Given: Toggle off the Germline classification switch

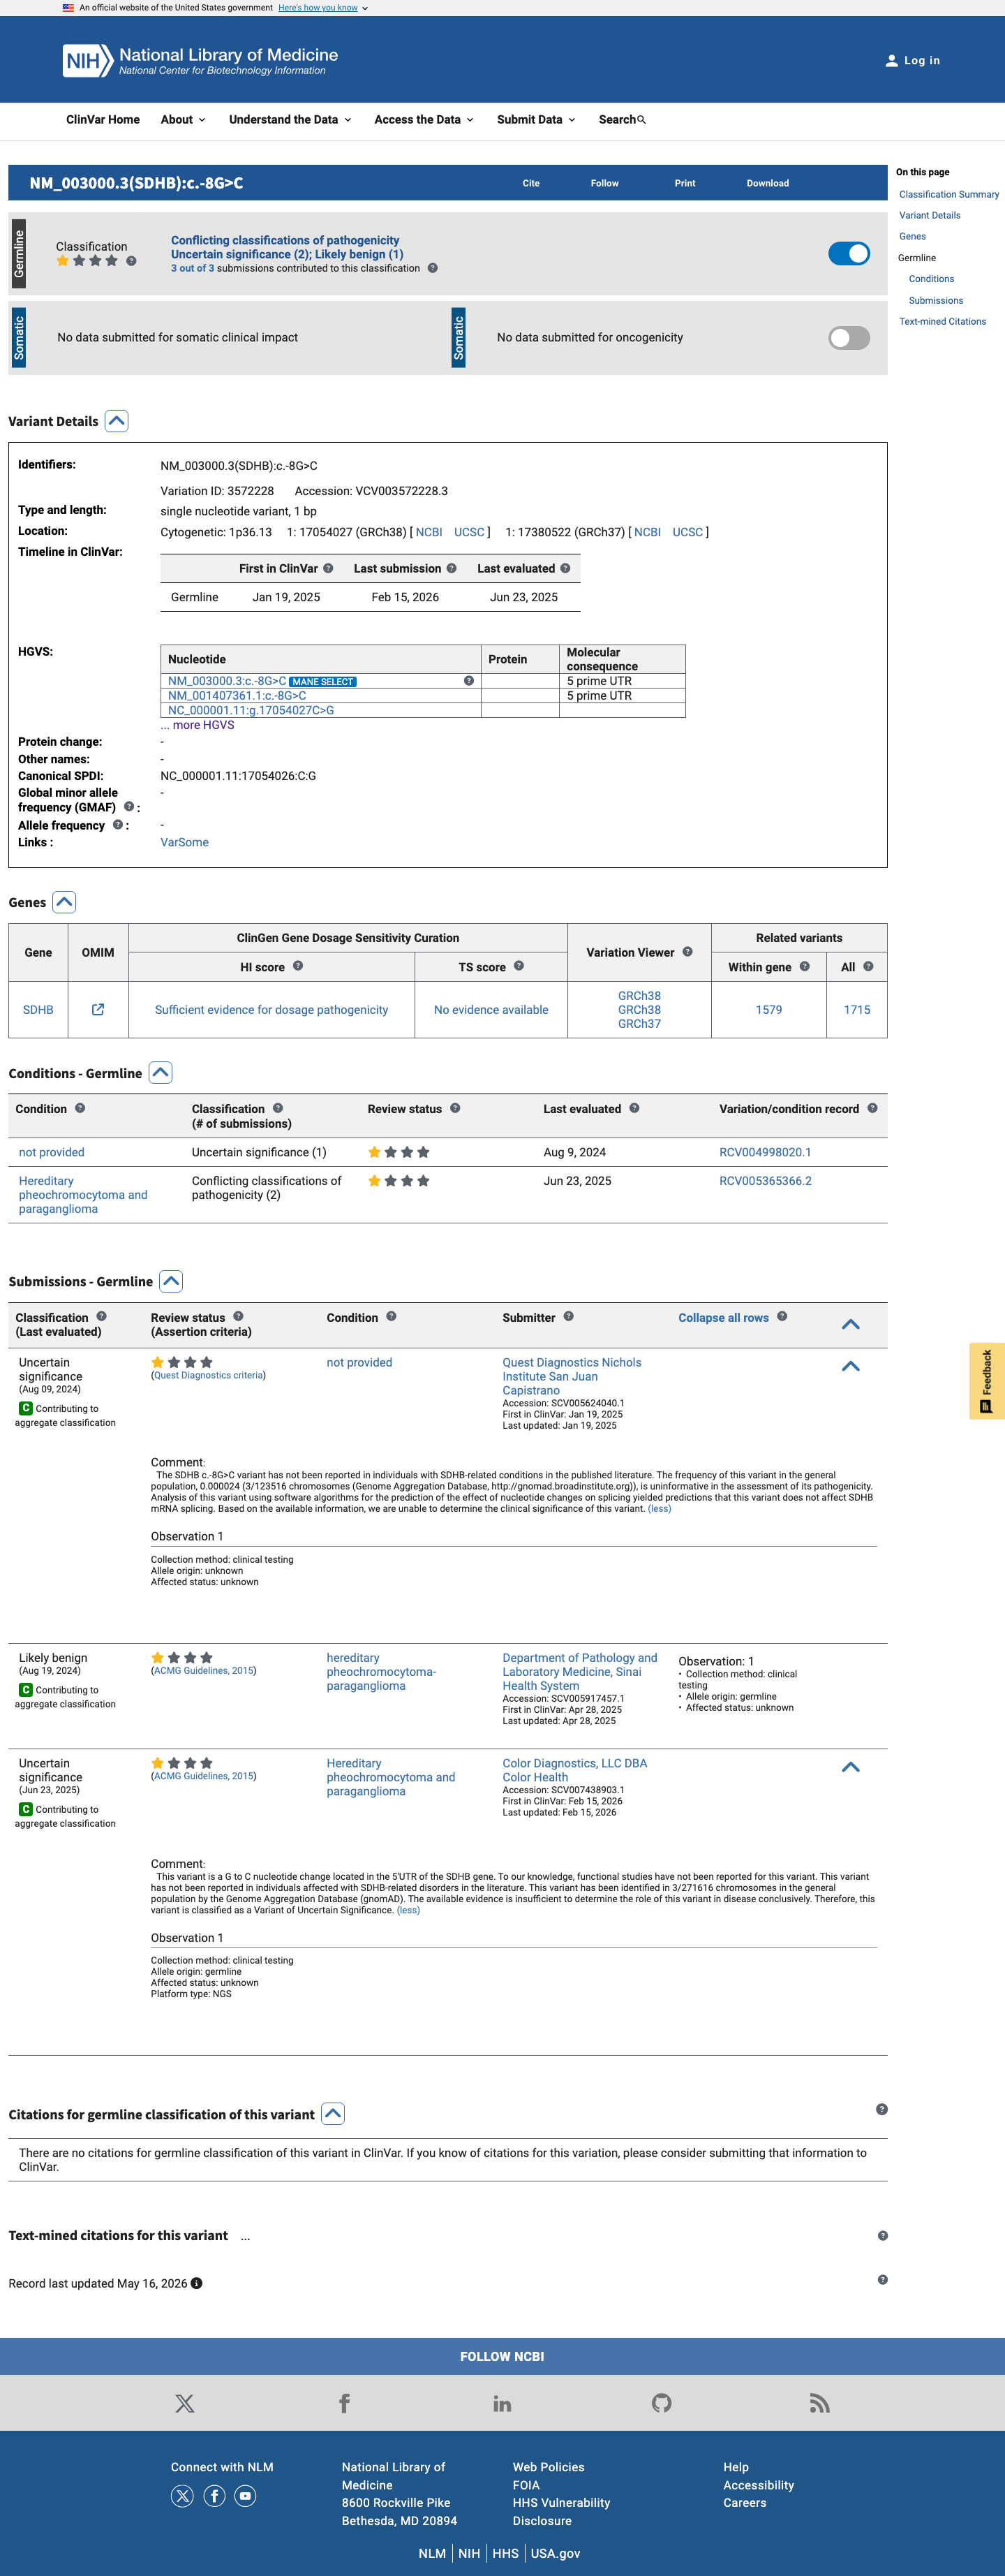Looking at the screenshot, I should click(x=849, y=254).
